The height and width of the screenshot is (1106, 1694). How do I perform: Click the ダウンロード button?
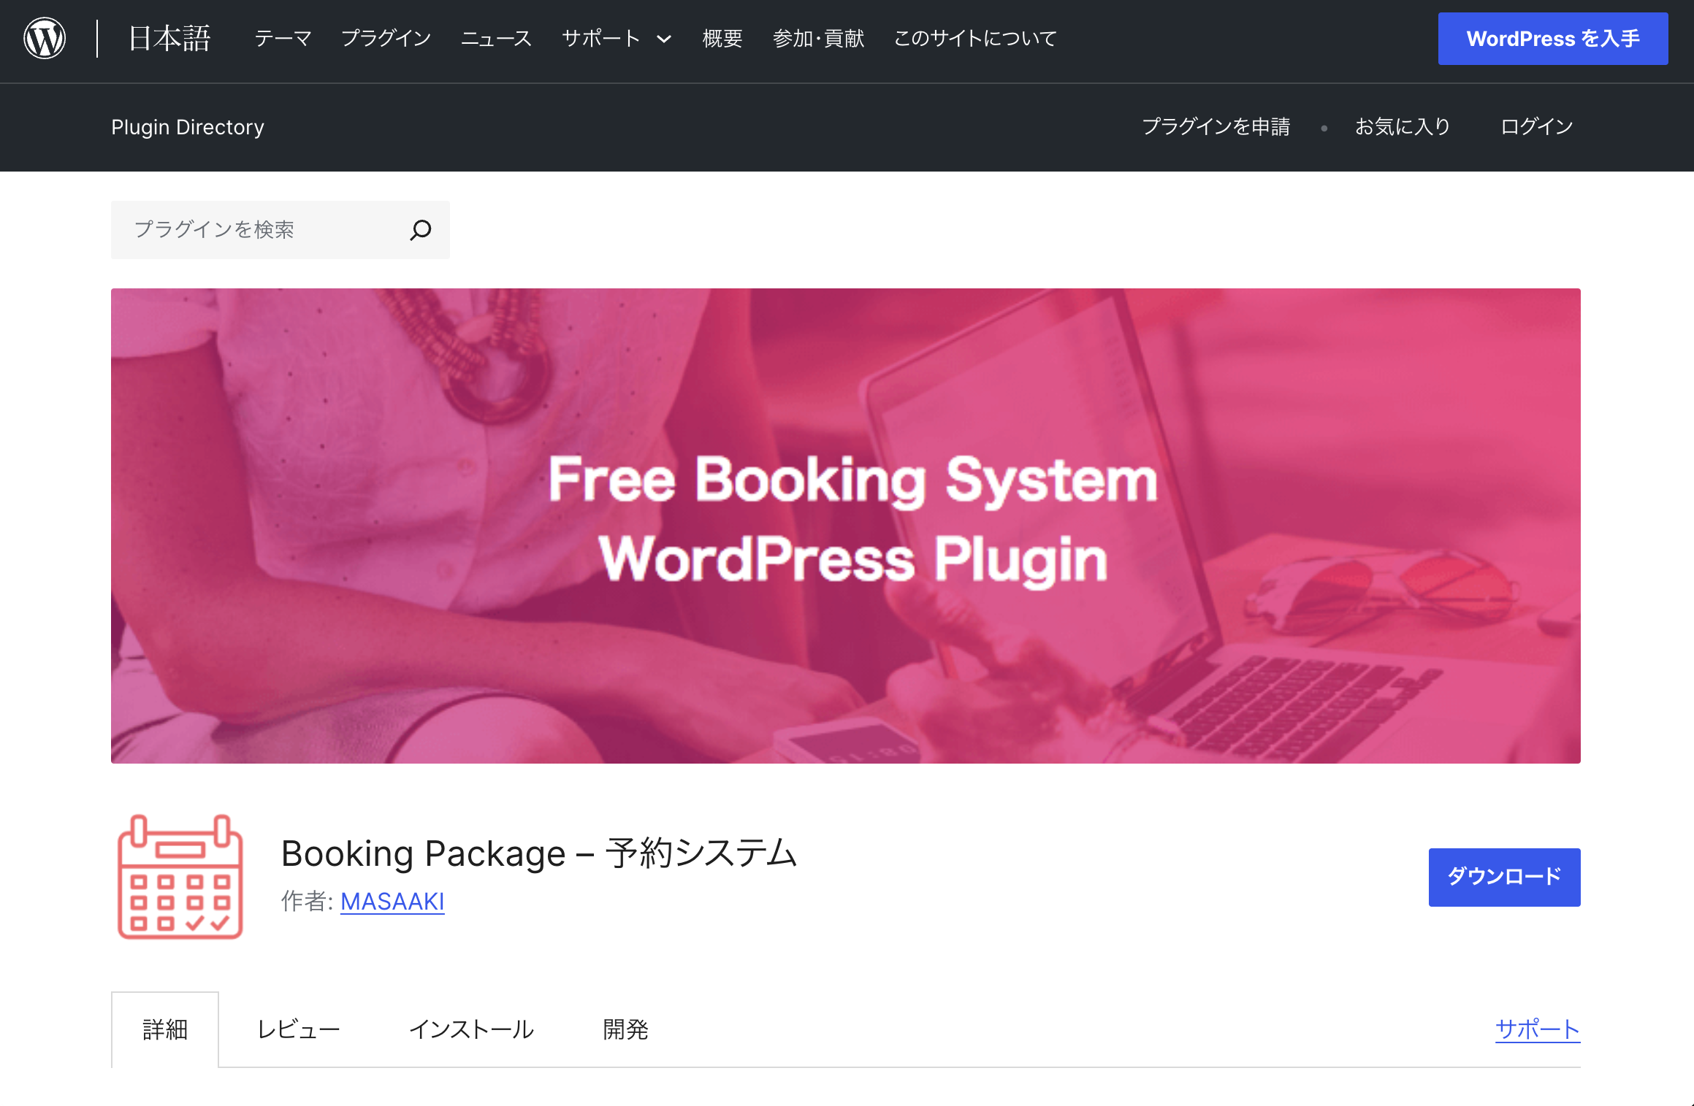(1505, 877)
